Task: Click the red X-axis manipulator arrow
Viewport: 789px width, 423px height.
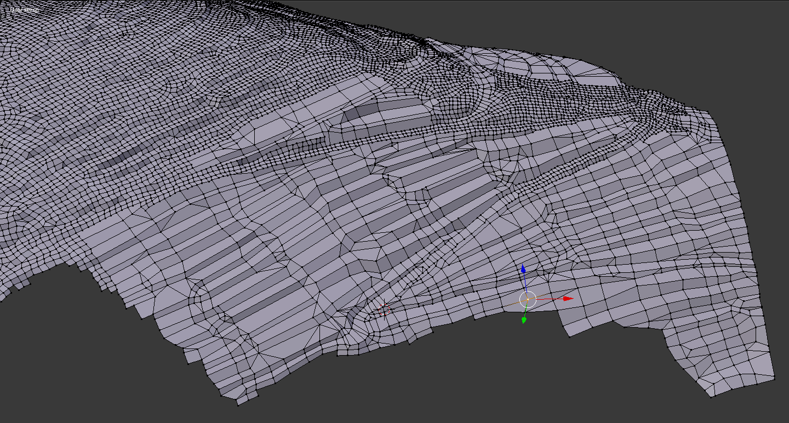Action: 568,299
